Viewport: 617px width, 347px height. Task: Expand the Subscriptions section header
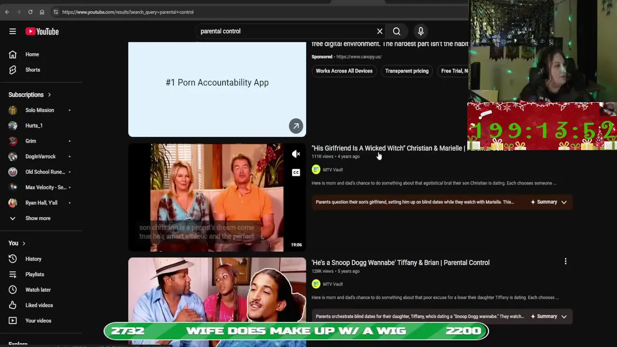pos(29,95)
